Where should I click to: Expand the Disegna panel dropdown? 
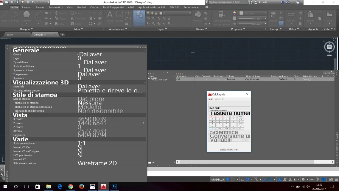[x=27, y=29]
